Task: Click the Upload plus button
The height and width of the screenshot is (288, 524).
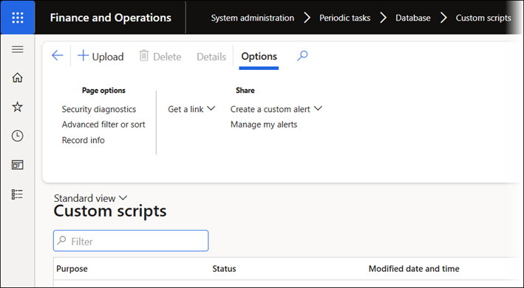Action: coord(101,56)
